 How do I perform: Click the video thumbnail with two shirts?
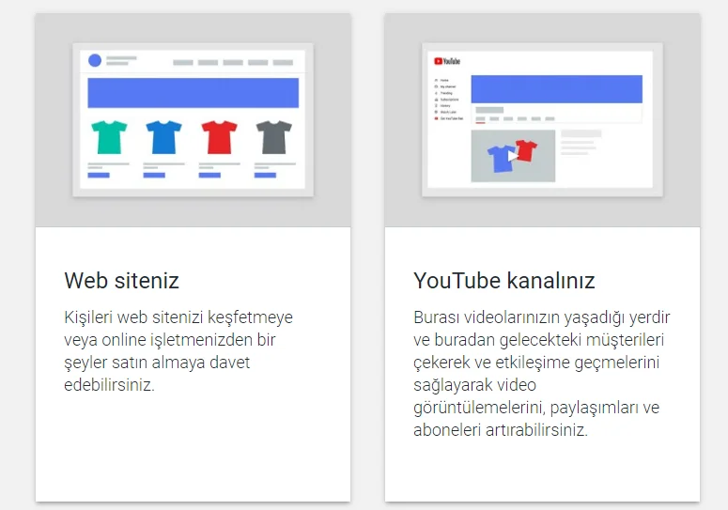tap(513, 156)
